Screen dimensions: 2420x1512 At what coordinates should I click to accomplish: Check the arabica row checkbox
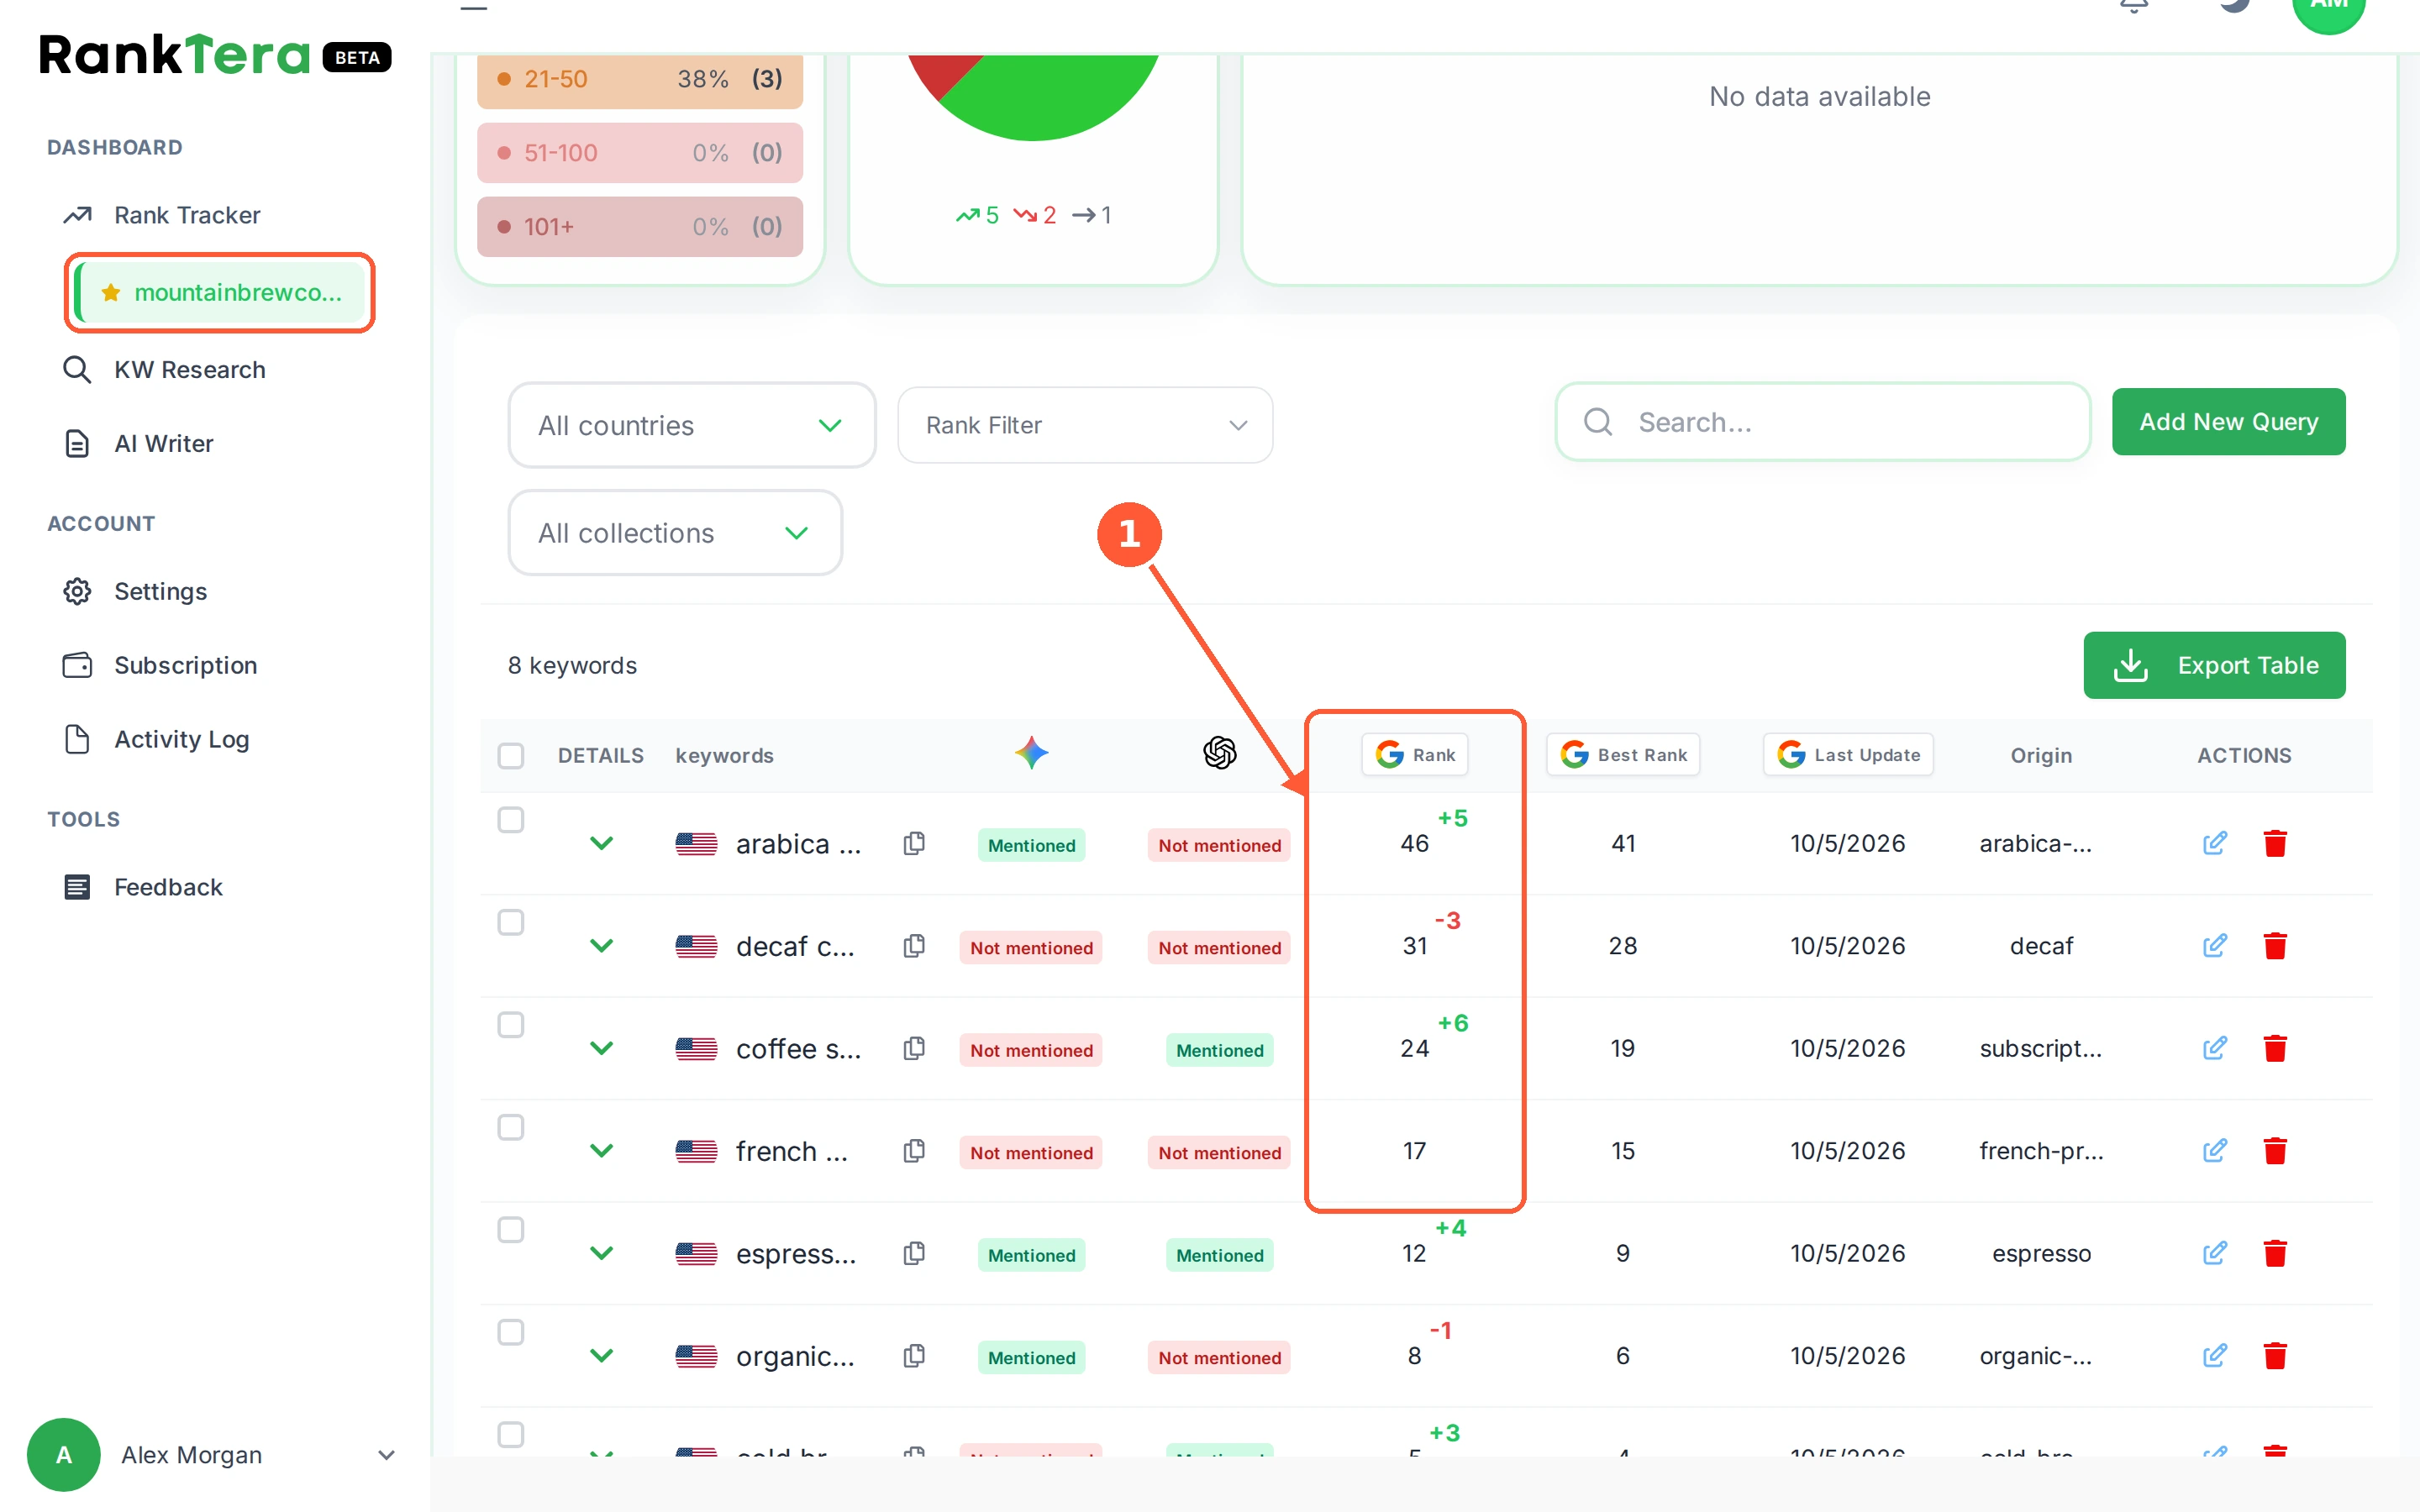(511, 820)
